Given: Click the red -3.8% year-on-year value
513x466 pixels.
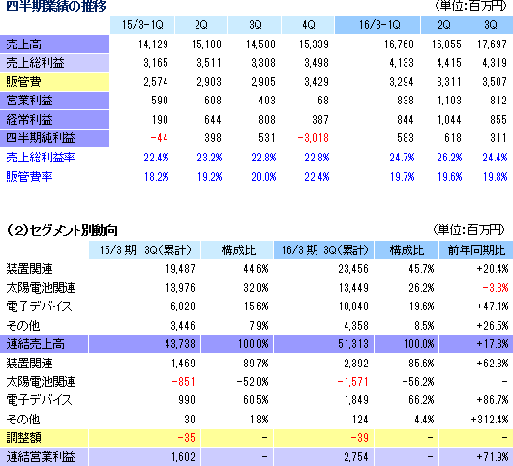Looking at the screenshot, I should [496, 288].
